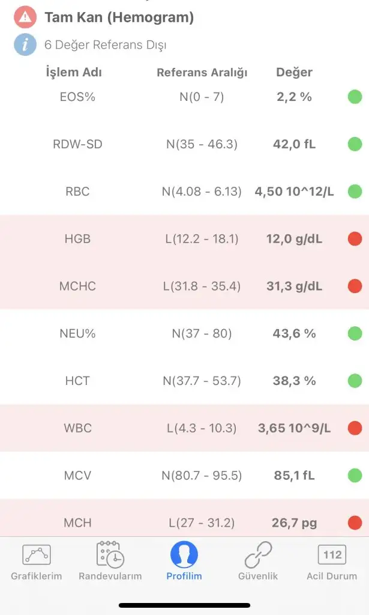Select the Profilim person icon
This screenshot has height=615, width=369.
tap(184, 554)
